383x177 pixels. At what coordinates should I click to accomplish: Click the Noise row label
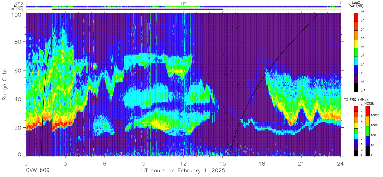click(x=18, y=6)
